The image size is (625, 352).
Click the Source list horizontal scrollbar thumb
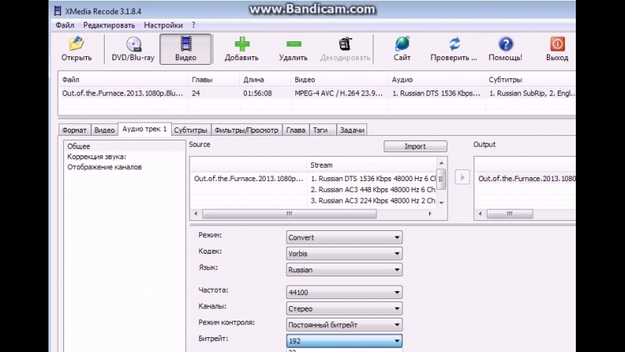[289, 214]
